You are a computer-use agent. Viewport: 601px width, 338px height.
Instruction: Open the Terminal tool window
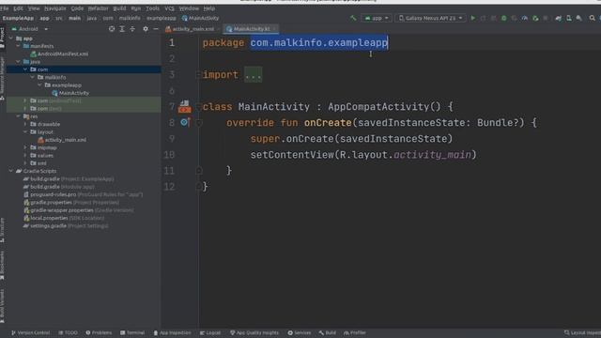pos(132,332)
